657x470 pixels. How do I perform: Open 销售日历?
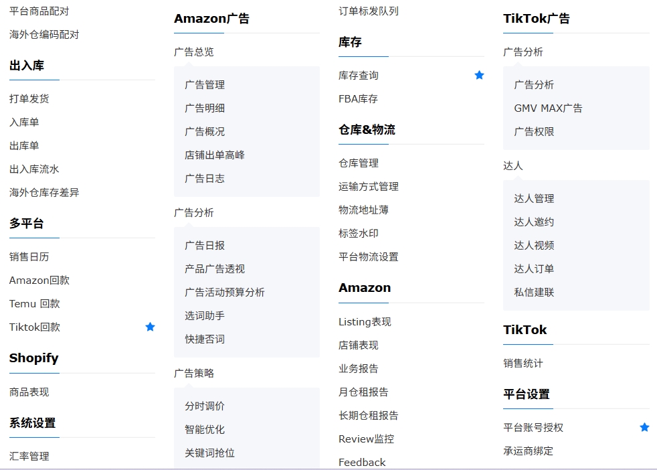click(29, 256)
